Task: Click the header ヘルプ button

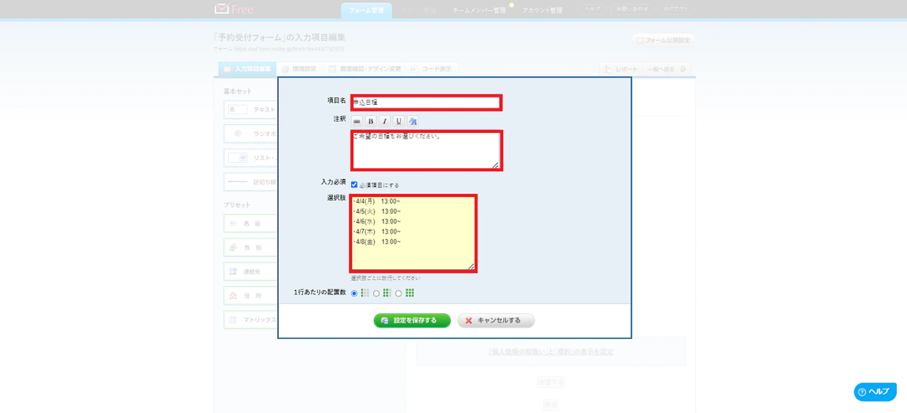Action: click(x=593, y=9)
